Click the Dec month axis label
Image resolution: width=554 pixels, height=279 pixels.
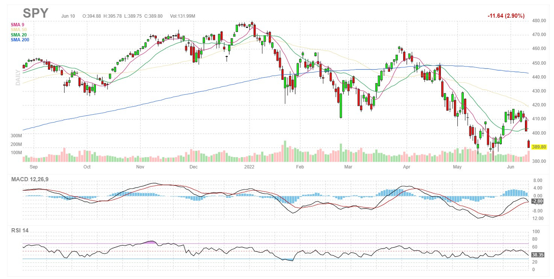point(193,166)
